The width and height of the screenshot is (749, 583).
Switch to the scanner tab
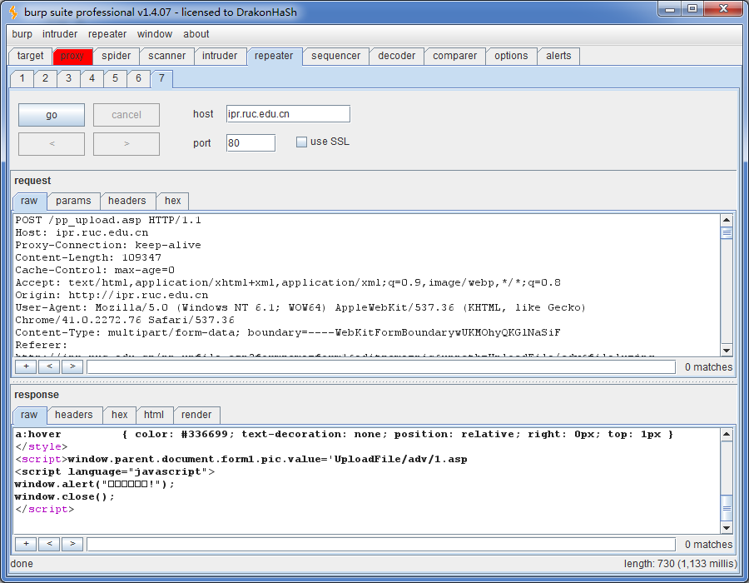tap(166, 56)
